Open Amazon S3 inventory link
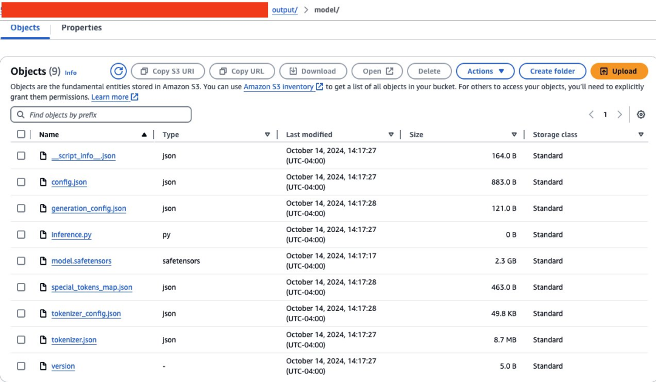 coord(279,87)
